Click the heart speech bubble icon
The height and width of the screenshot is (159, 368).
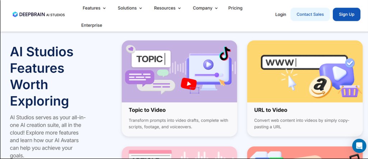pos(131,49)
